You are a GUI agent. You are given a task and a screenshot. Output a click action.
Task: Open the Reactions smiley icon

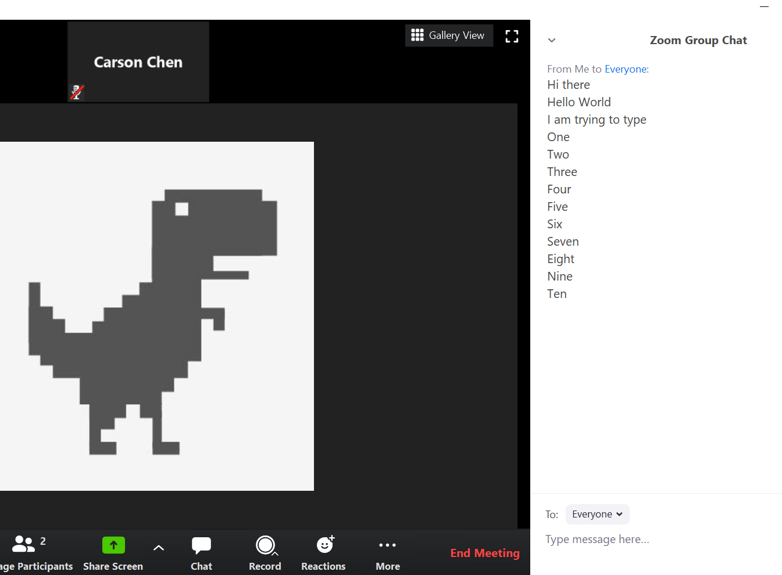324,544
